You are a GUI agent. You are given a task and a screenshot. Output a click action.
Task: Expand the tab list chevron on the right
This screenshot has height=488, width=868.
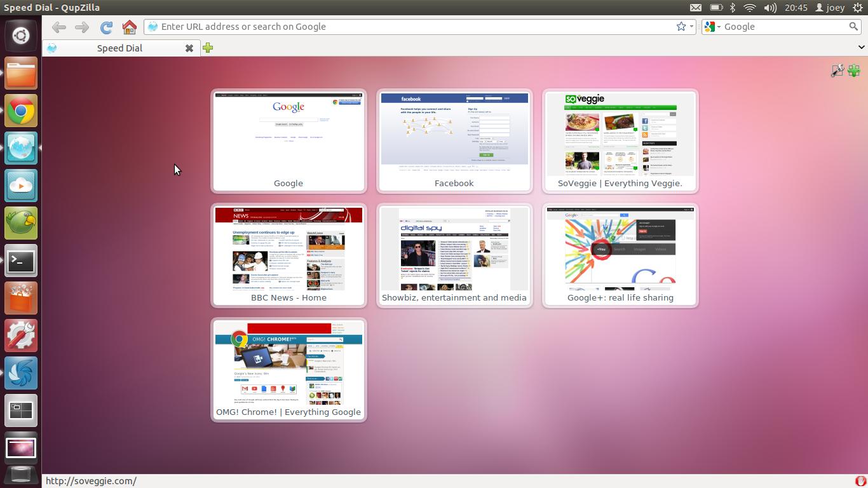coord(862,47)
